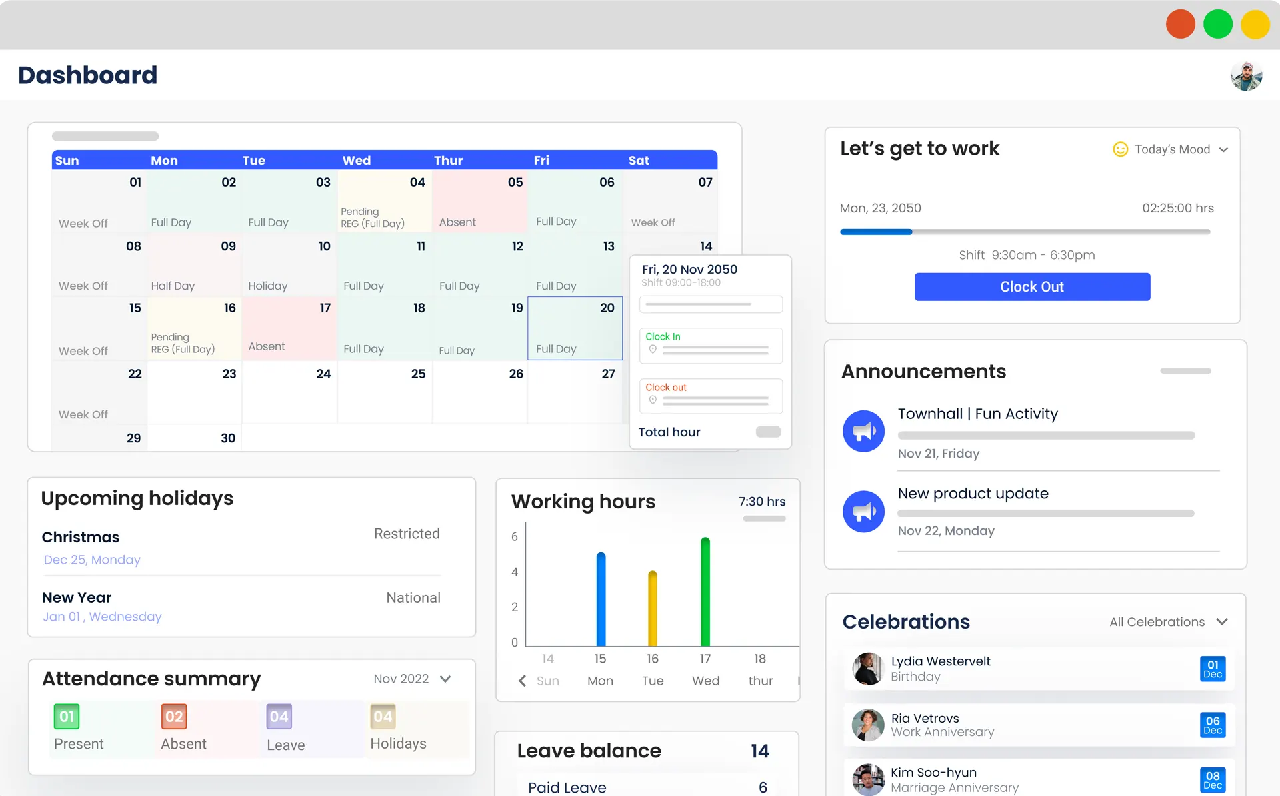Open the Today's Mood dropdown
Viewport: 1280px width, 796px height.
click(1223, 149)
